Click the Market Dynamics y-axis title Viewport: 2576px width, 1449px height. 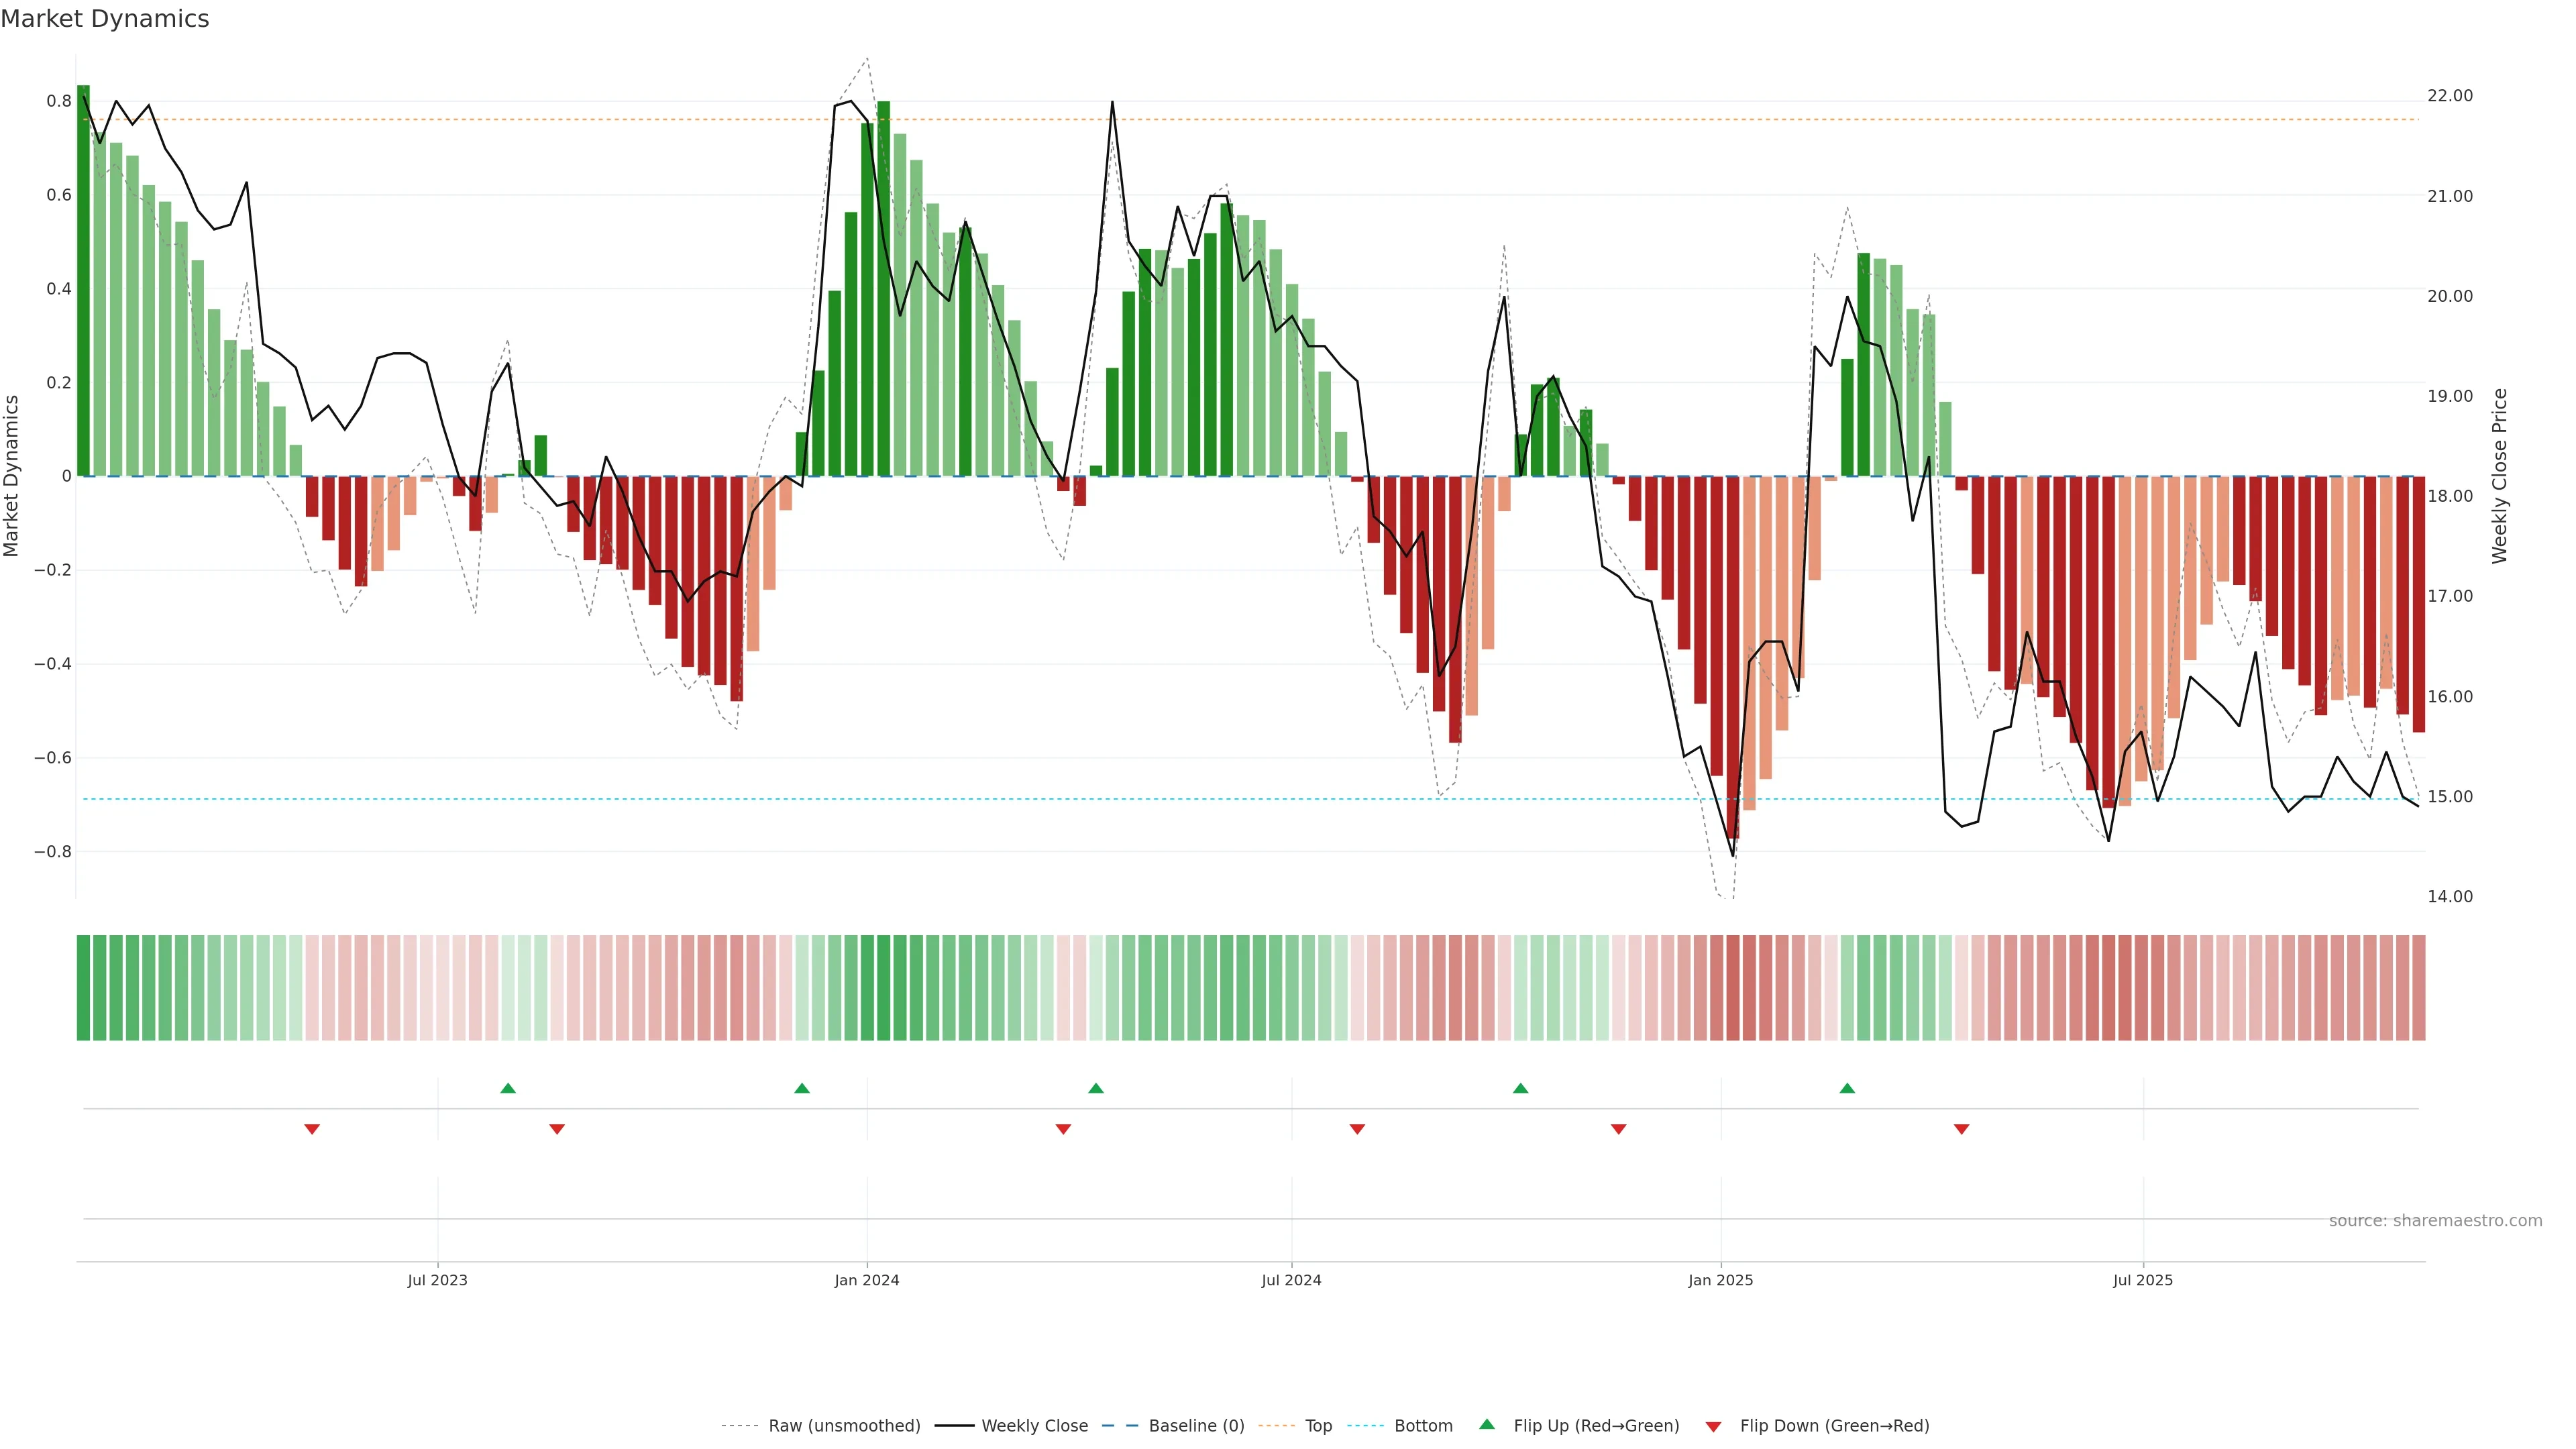(12, 476)
